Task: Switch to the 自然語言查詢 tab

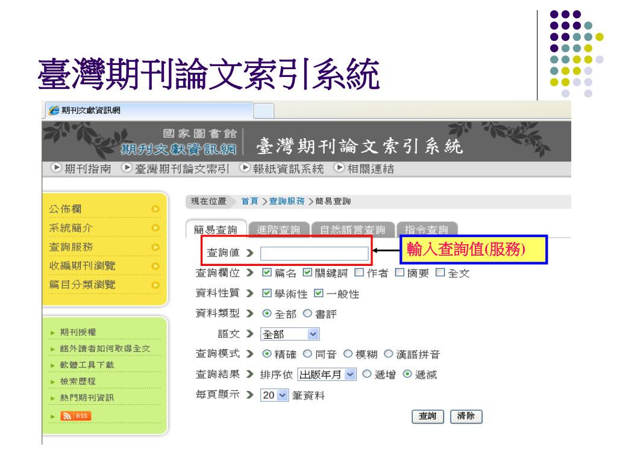Action: coord(352,229)
